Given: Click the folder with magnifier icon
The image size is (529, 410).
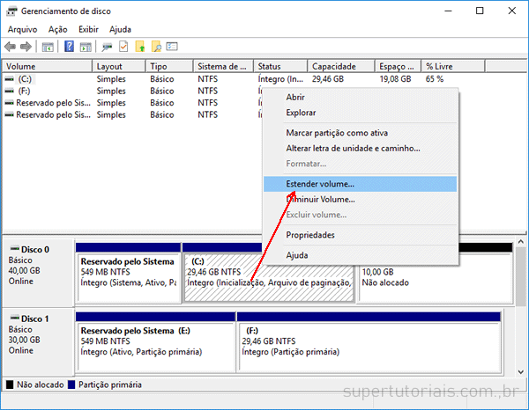Looking at the screenshot, I should pyautogui.click(x=156, y=47).
